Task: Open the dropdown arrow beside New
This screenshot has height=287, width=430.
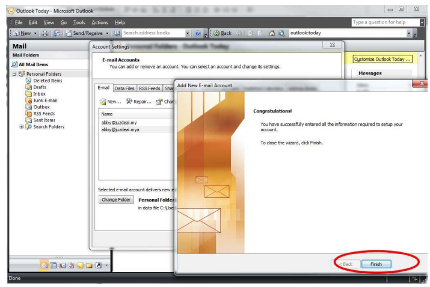Action: [x=35, y=33]
